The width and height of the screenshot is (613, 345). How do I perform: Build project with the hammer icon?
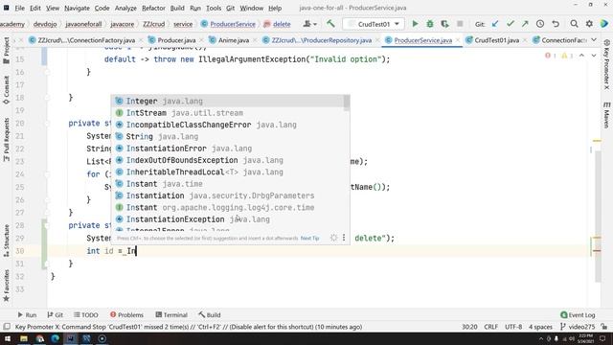point(330,24)
